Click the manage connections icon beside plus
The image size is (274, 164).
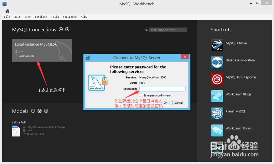67,29
